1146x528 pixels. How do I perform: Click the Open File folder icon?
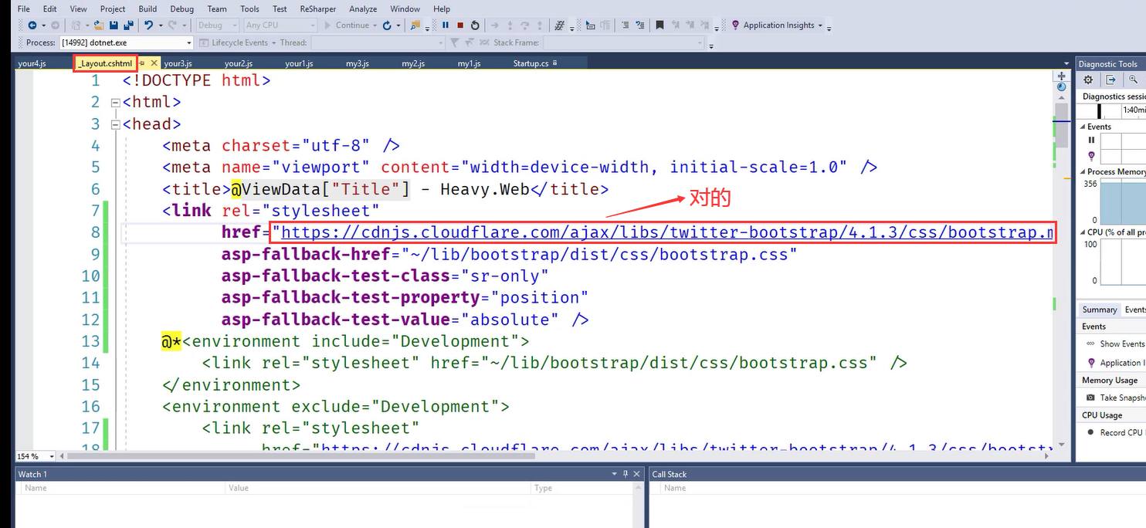100,25
